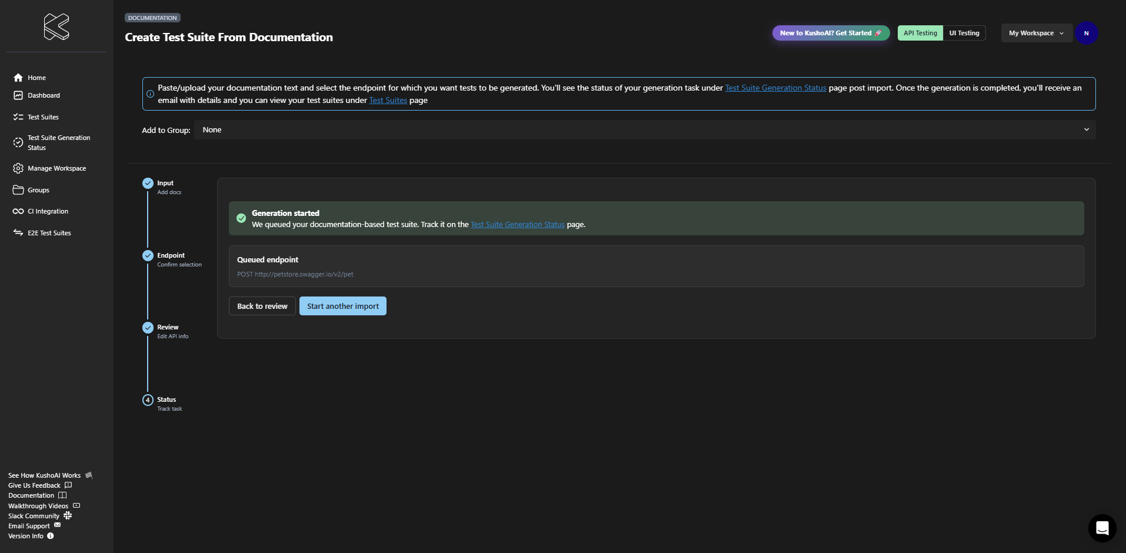Click the Home house icon
Screen dimensions: 1126x553
(18, 78)
